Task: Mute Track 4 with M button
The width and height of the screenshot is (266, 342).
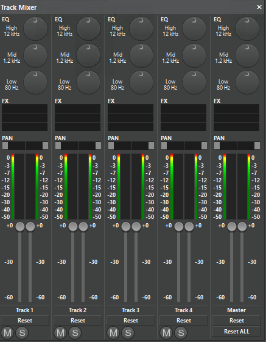Action: click(166, 333)
